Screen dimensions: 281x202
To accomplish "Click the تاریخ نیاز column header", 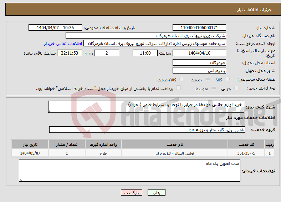I will pos(30,145).
